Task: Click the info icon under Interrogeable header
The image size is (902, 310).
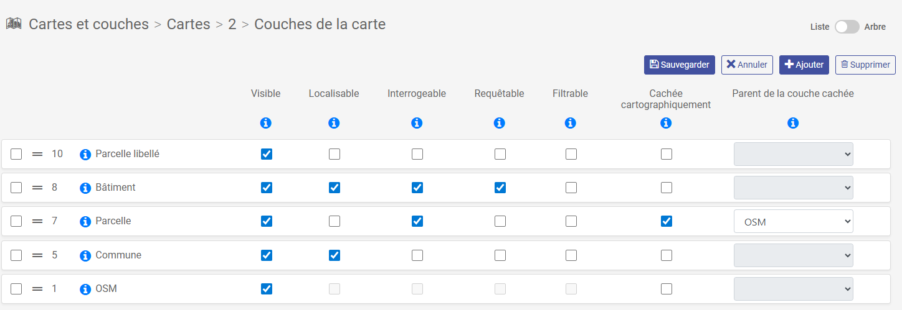Action: 417,123
